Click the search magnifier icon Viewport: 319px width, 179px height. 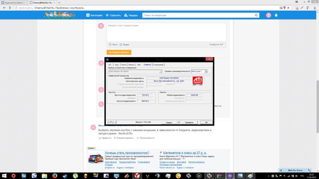[x=256, y=15]
